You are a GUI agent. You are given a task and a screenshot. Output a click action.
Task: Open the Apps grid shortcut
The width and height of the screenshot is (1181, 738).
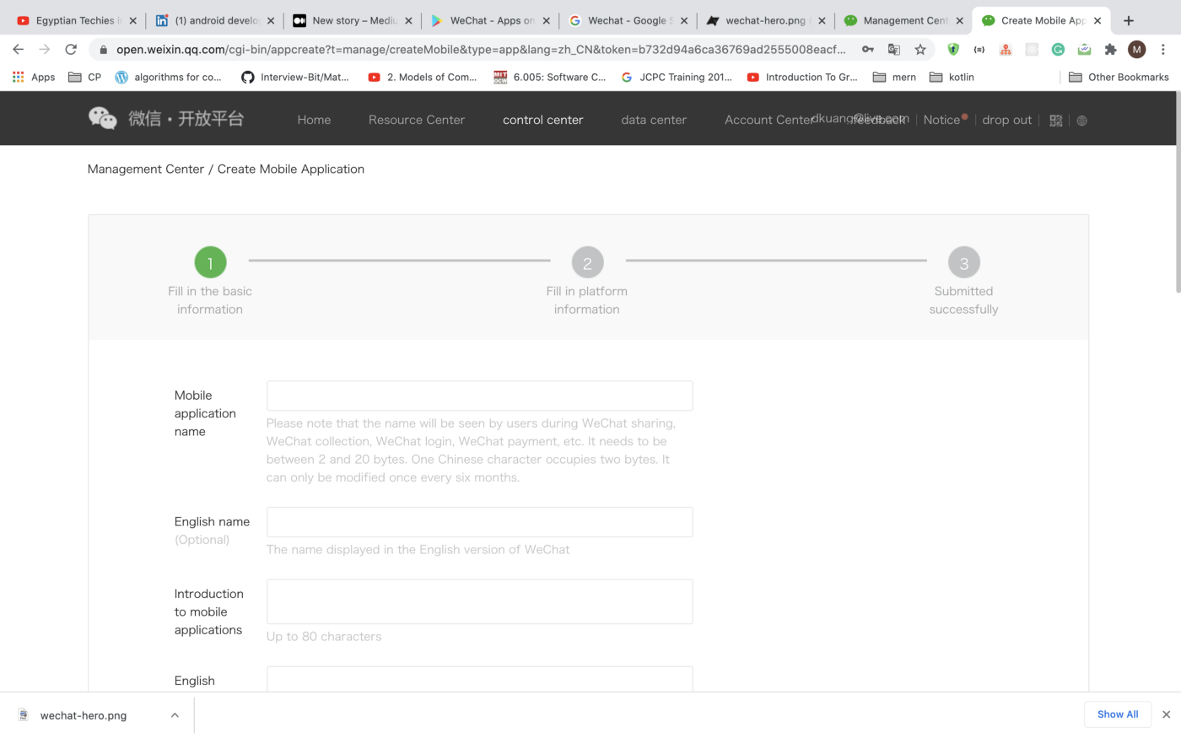pyautogui.click(x=34, y=77)
